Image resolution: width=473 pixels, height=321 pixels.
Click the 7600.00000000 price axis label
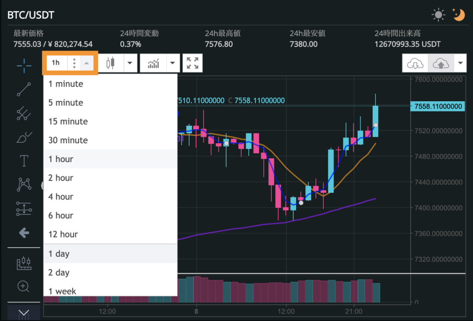coord(438,79)
